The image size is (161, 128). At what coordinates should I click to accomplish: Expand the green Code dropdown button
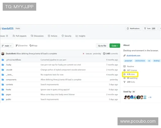[115, 46]
